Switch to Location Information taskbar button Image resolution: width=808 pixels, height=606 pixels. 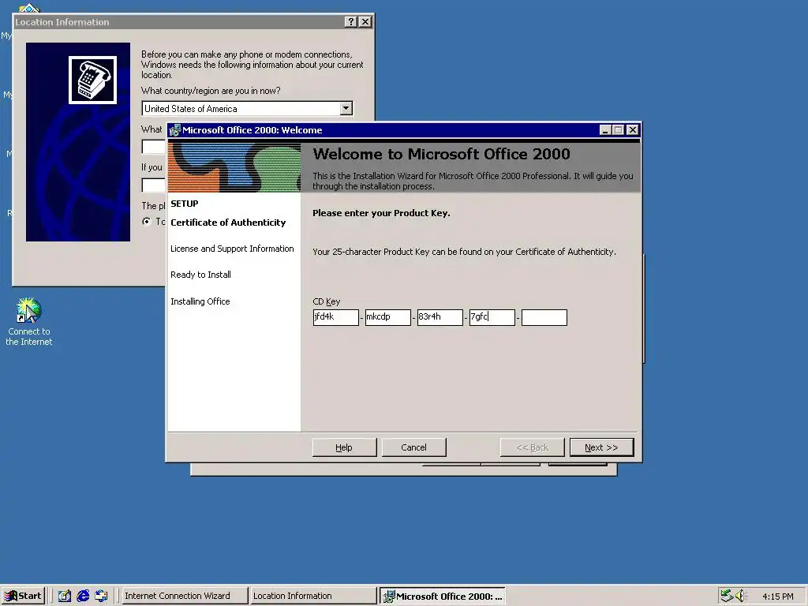point(312,597)
